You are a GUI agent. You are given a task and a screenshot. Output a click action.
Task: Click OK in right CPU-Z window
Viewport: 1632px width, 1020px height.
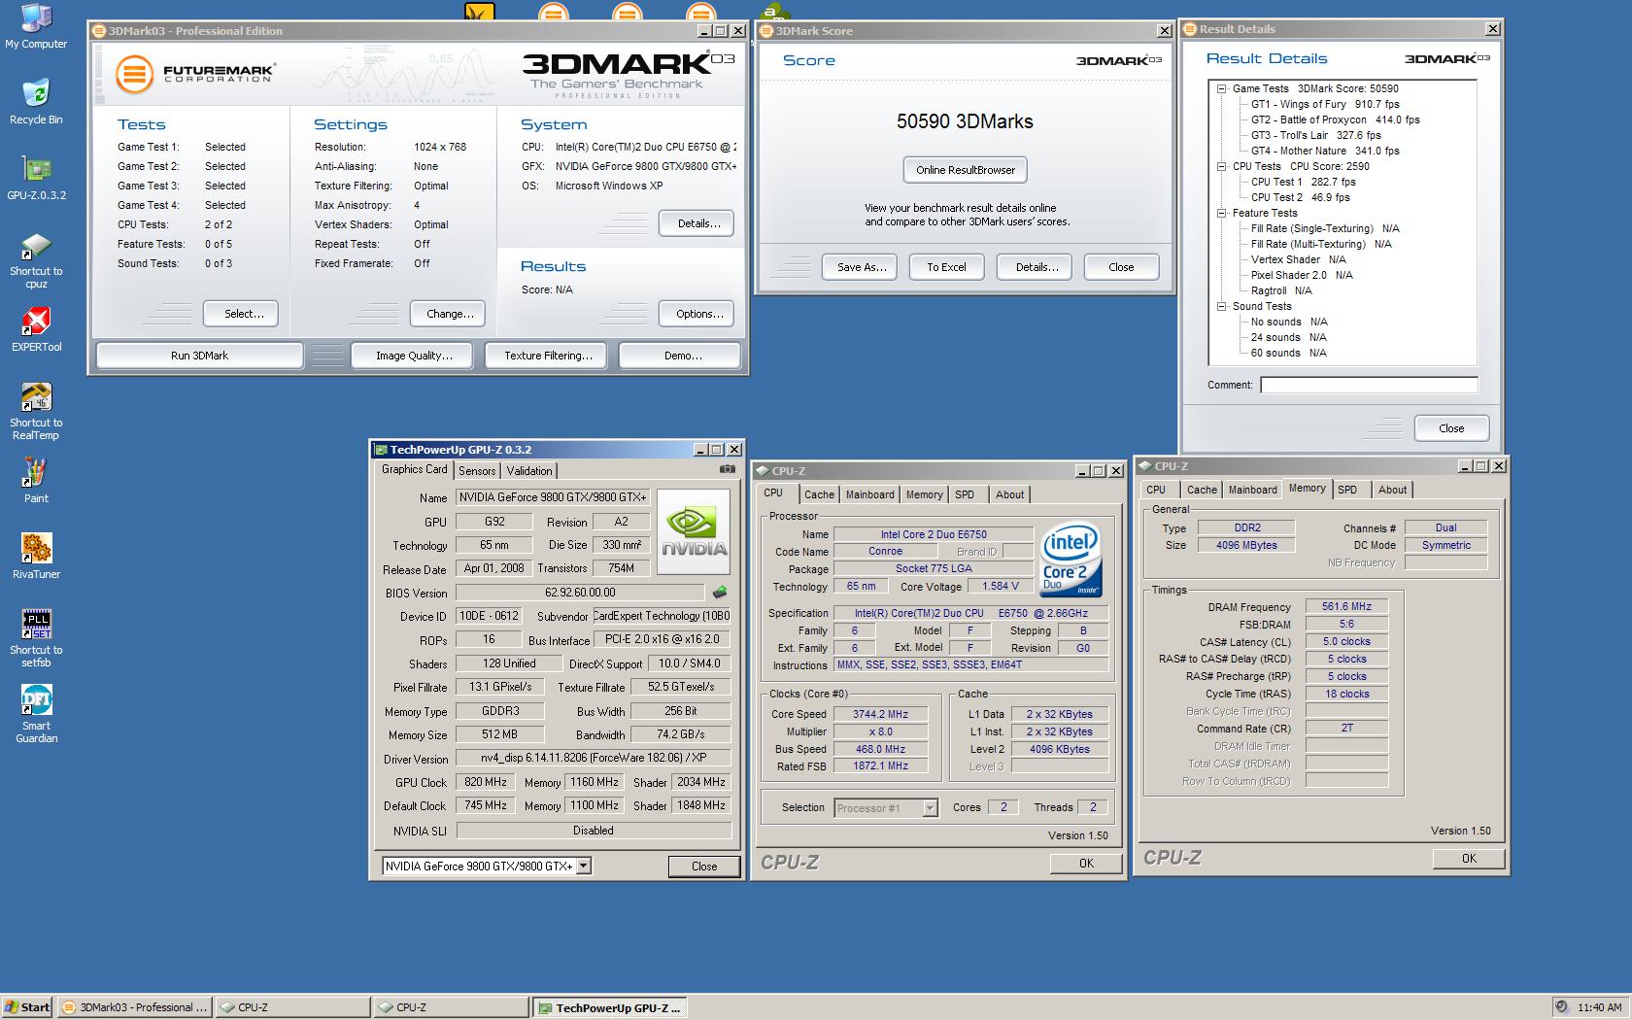pyautogui.click(x=1469, y=859)
